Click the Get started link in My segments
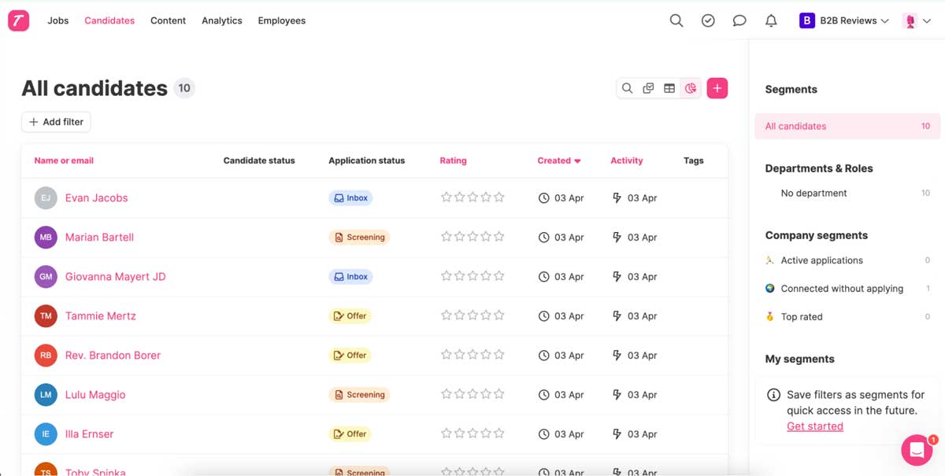 814,426
